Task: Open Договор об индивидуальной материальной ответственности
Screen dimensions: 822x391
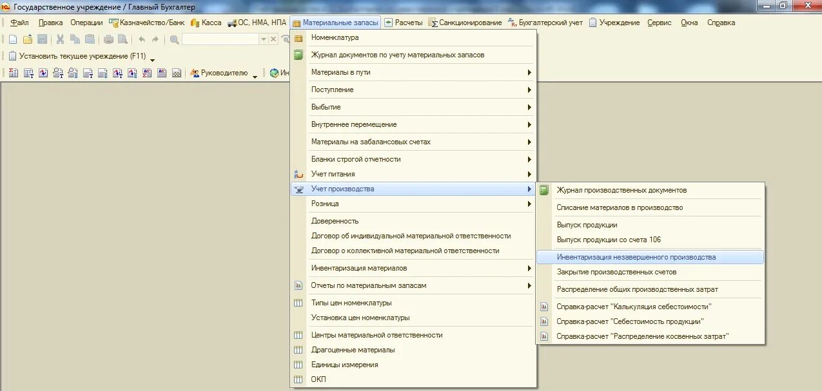Action: (413, 236)
